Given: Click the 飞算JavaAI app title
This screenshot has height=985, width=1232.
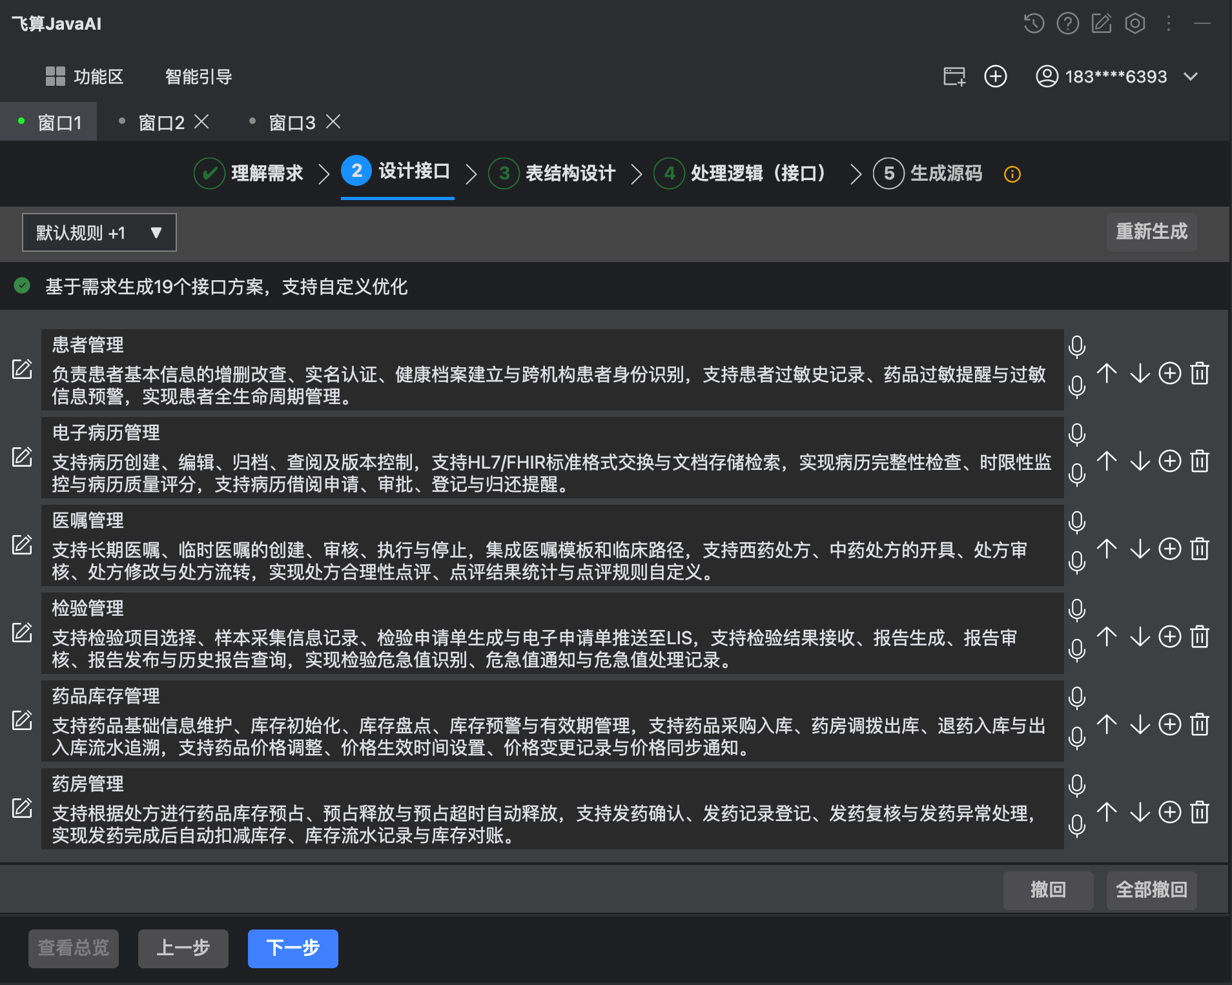Looking at the screenshot, I should (x=57, y=24).
